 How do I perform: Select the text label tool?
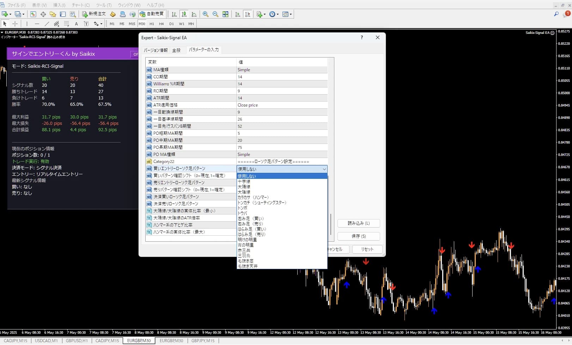coord(86,24)
